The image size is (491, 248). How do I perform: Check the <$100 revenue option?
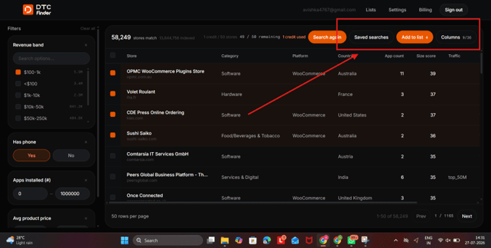18,84
